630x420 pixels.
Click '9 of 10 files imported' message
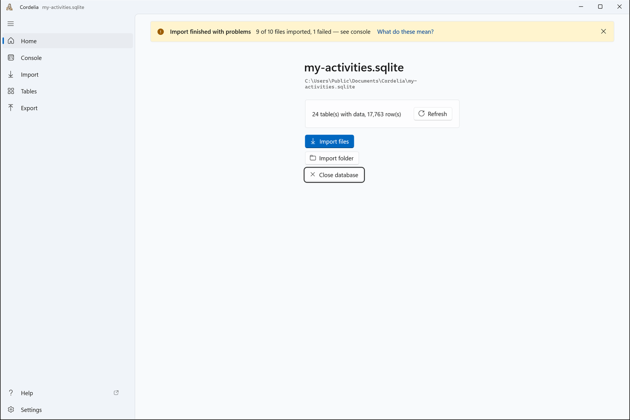point(313,32)
